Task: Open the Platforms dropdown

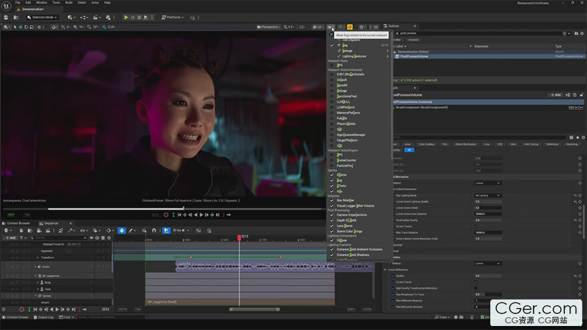Action: [173, 17]
